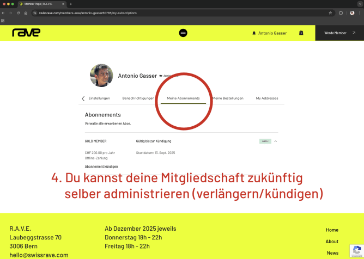
Task: Open the apps grid in bookmarks bar
Action: [3, 21]
